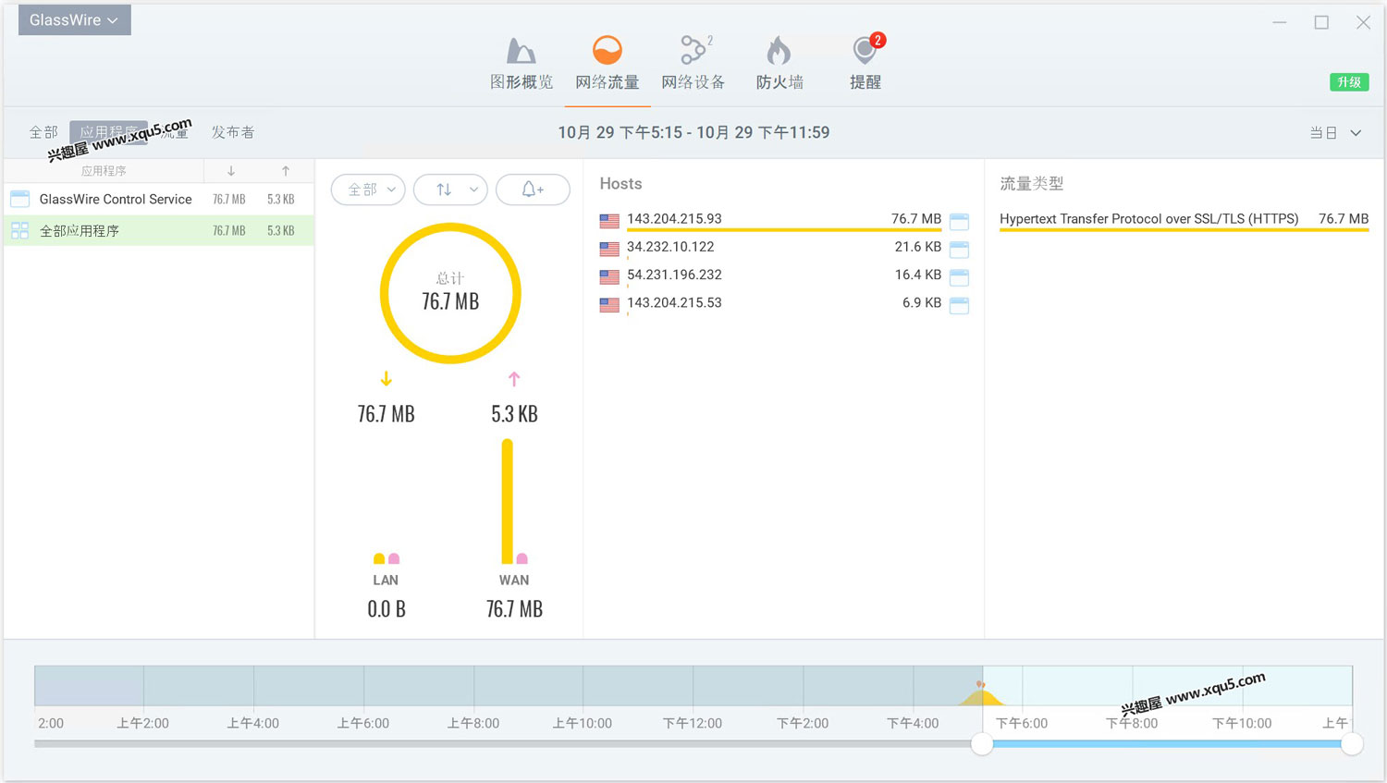The image size is (1387, 783).
Task: Open the 防火墙 firewall tab
Action: point(779,63)
